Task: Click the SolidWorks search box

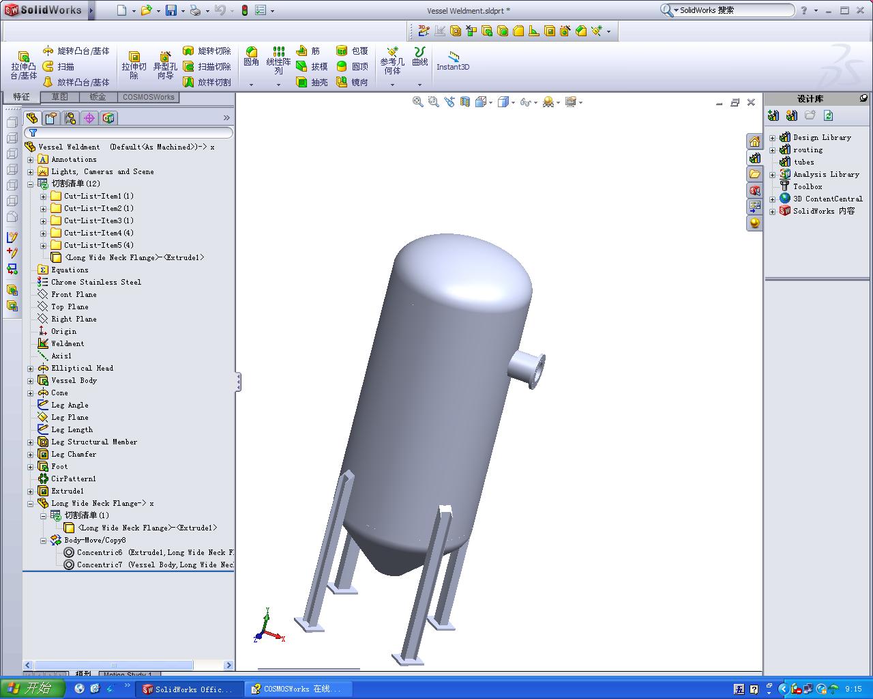Action: [x=727, y=10]
